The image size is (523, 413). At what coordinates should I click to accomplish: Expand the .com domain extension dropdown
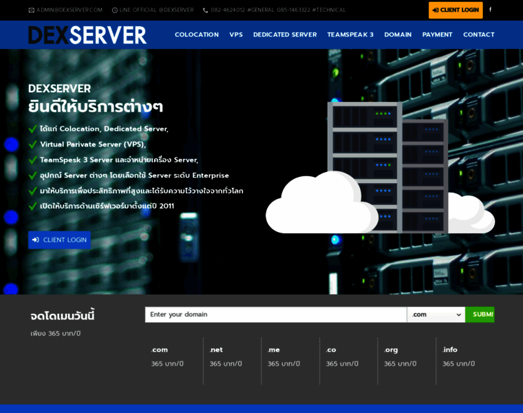tap(436, 315)
